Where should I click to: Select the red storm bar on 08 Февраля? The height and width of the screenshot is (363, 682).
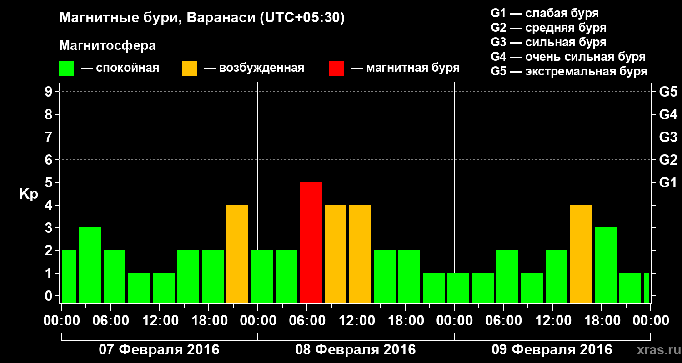point(311,242)
